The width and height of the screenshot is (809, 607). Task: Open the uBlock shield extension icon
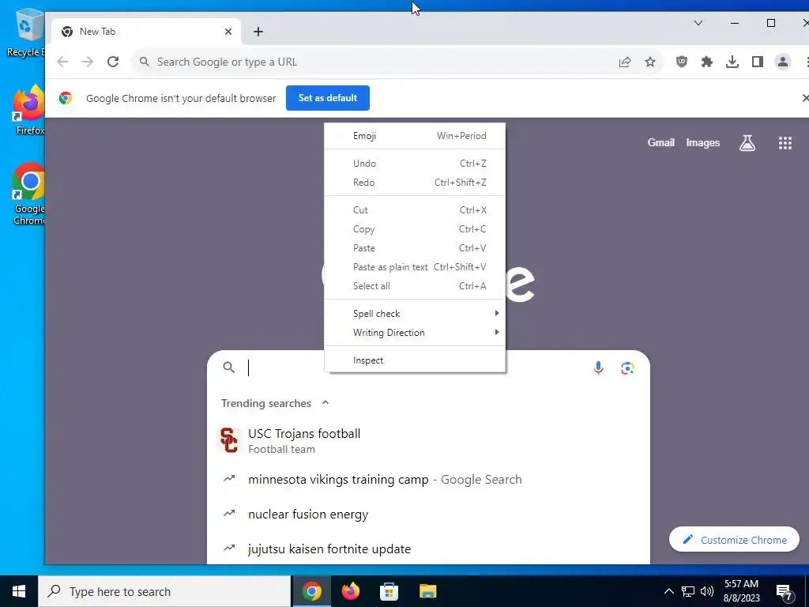coord(682,62)
